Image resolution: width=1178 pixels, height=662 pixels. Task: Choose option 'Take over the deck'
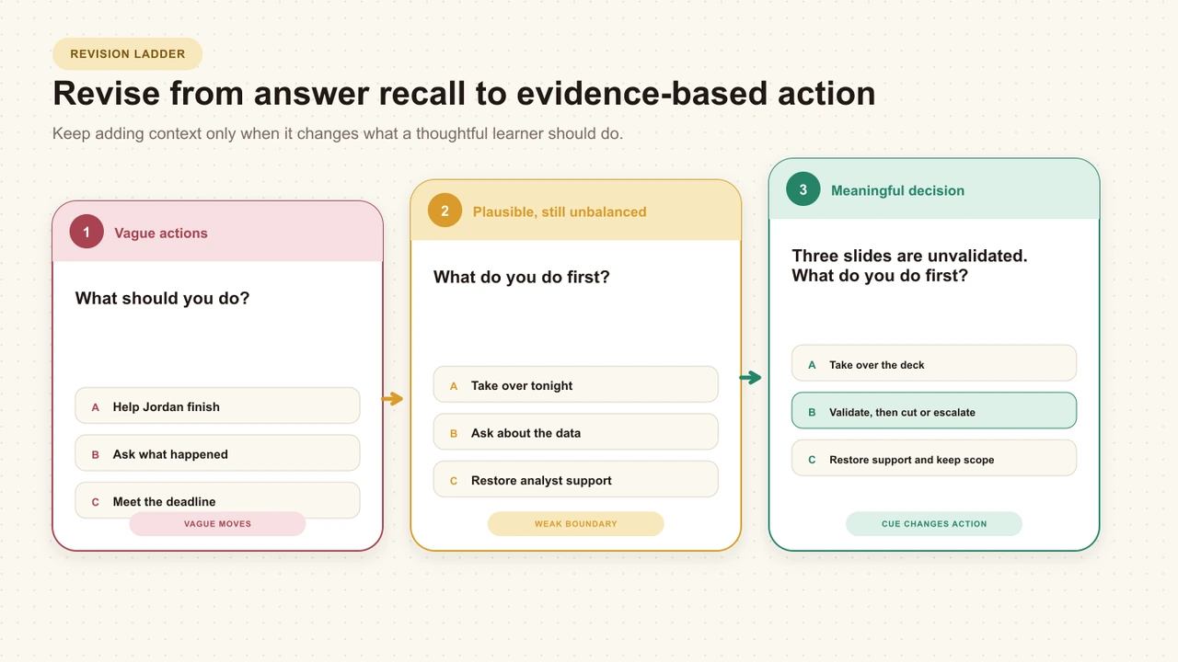point(933,364)
